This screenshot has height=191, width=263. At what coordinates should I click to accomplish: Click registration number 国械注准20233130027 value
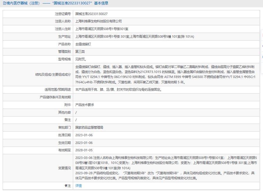coord(91,14)
